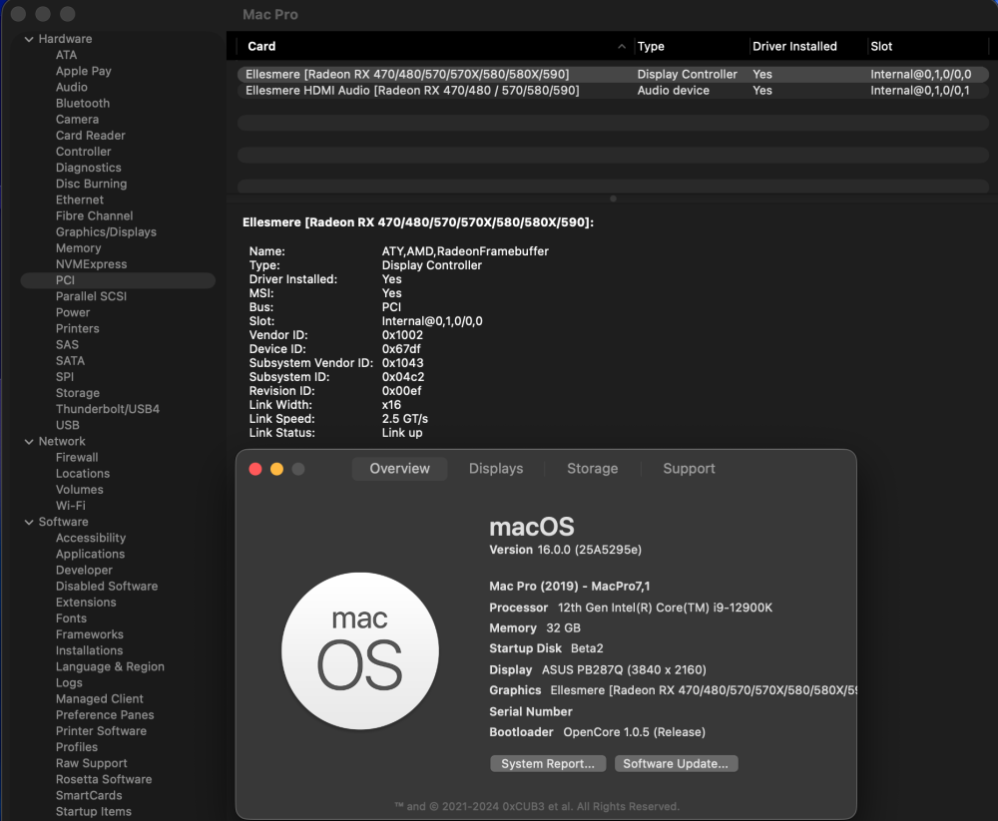Switch to the Storage tab

[x=592, y=469]
